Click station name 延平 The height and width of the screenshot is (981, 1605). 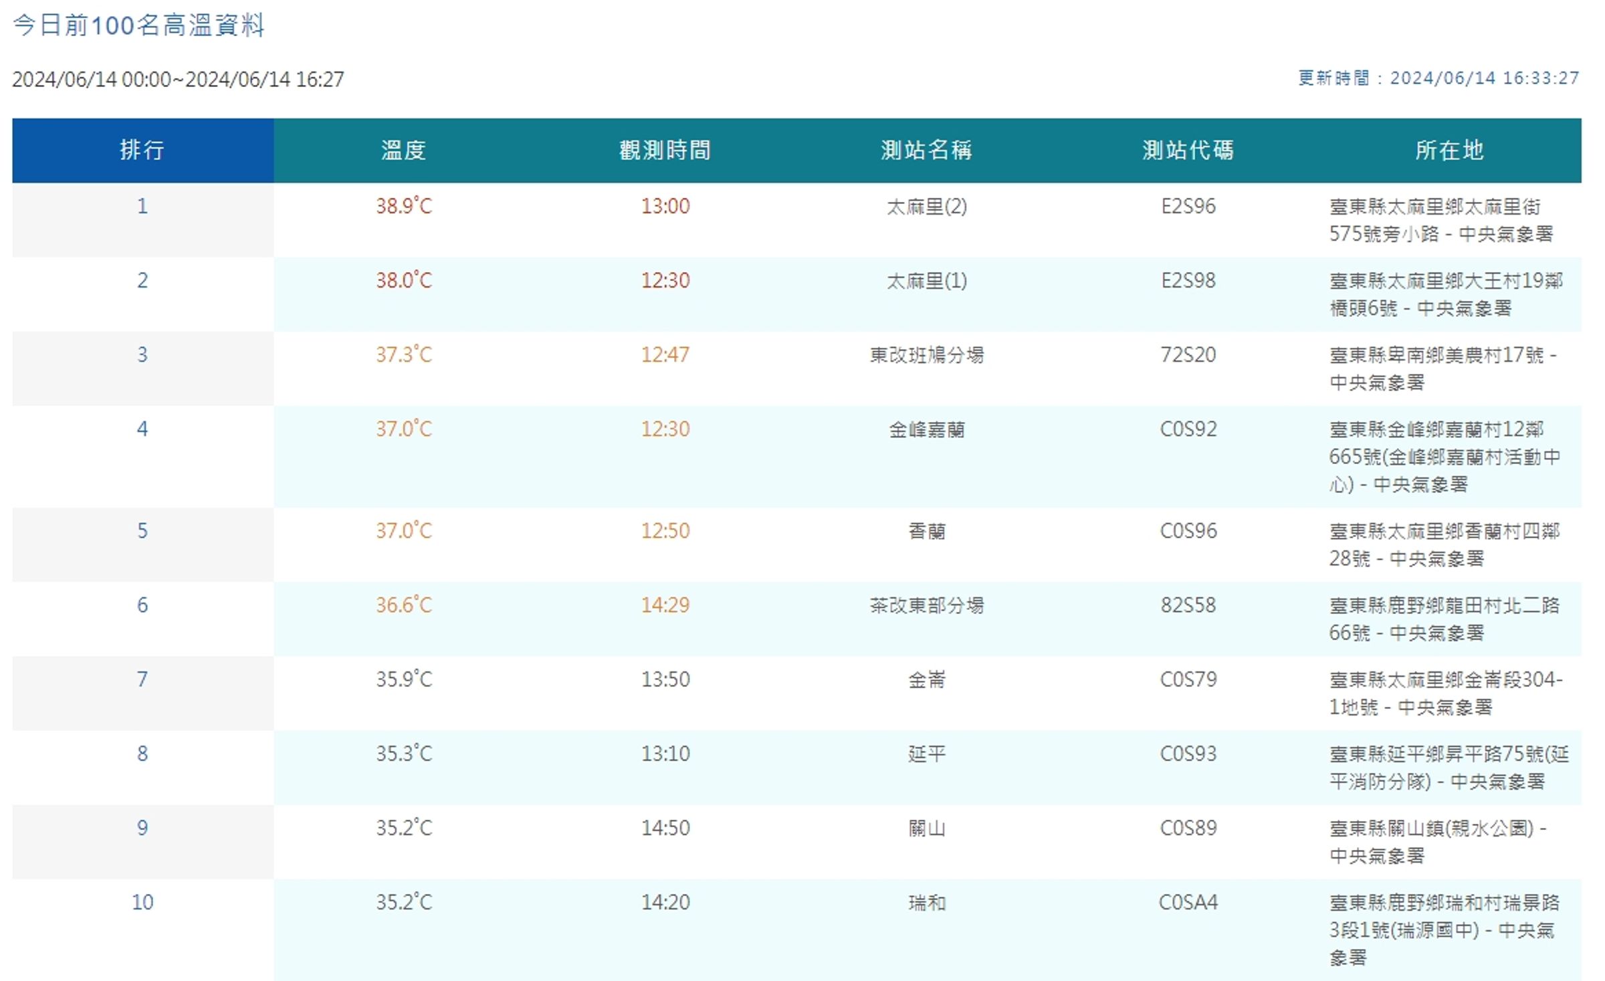tap(927, 754)
